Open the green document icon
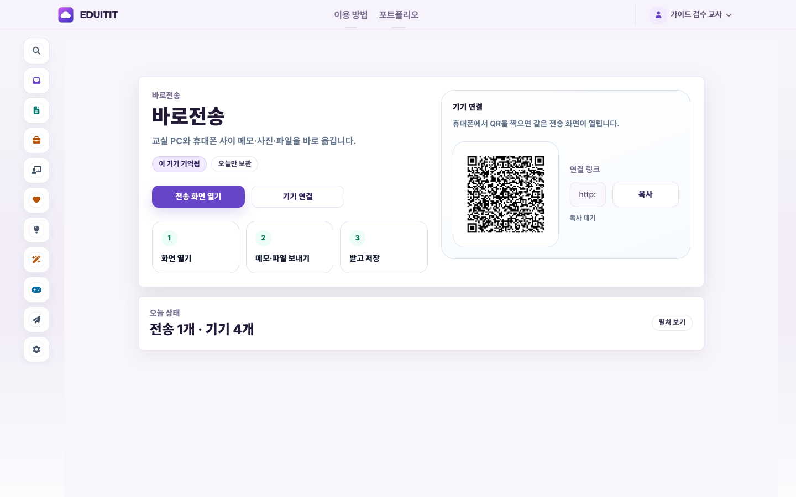This screenshot has height=497, width=796. pyautogui.click(x=36, y=110)
